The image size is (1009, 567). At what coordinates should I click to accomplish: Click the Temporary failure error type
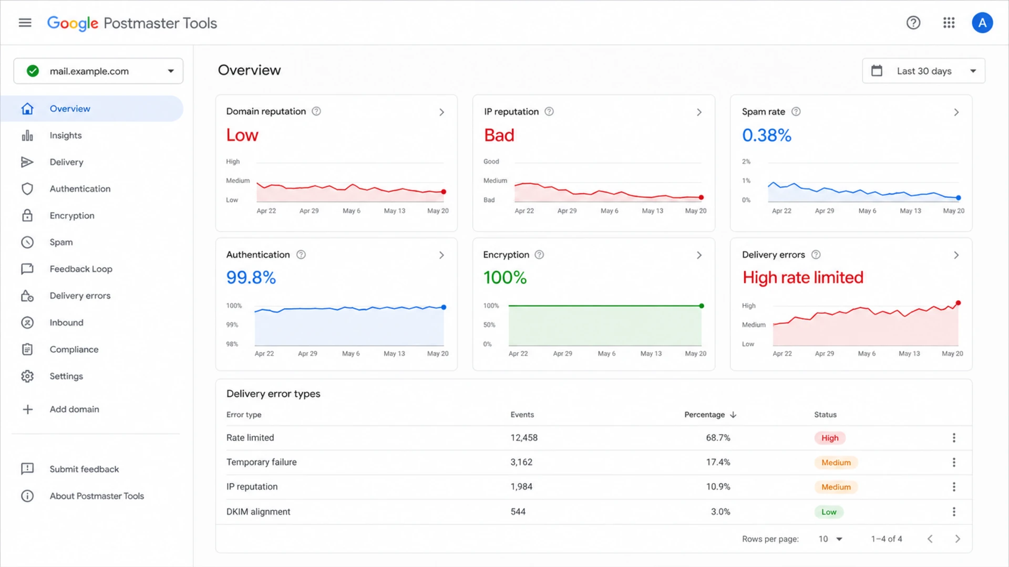coord(261,463)
